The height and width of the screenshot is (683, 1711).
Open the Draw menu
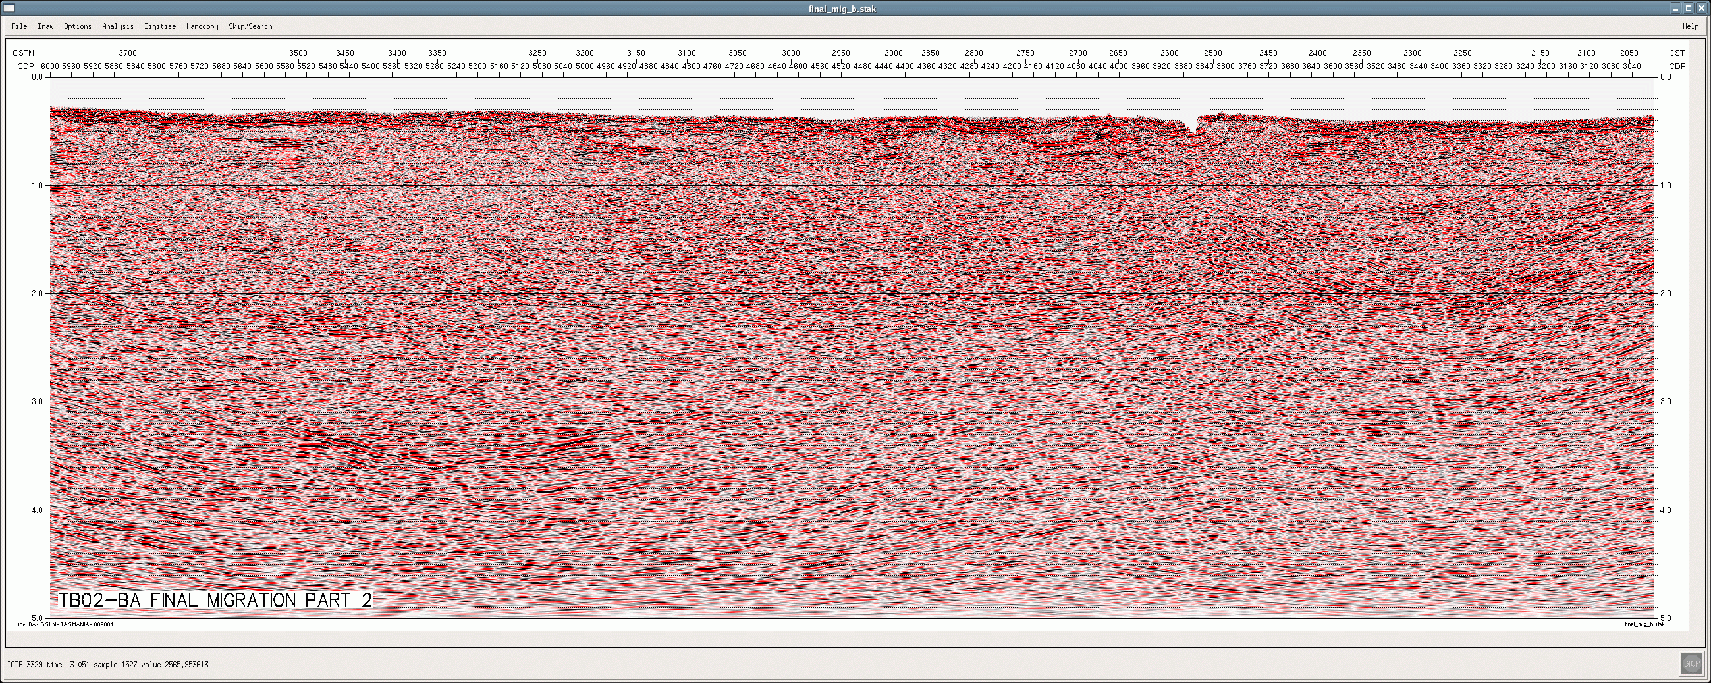pos(46,26)
